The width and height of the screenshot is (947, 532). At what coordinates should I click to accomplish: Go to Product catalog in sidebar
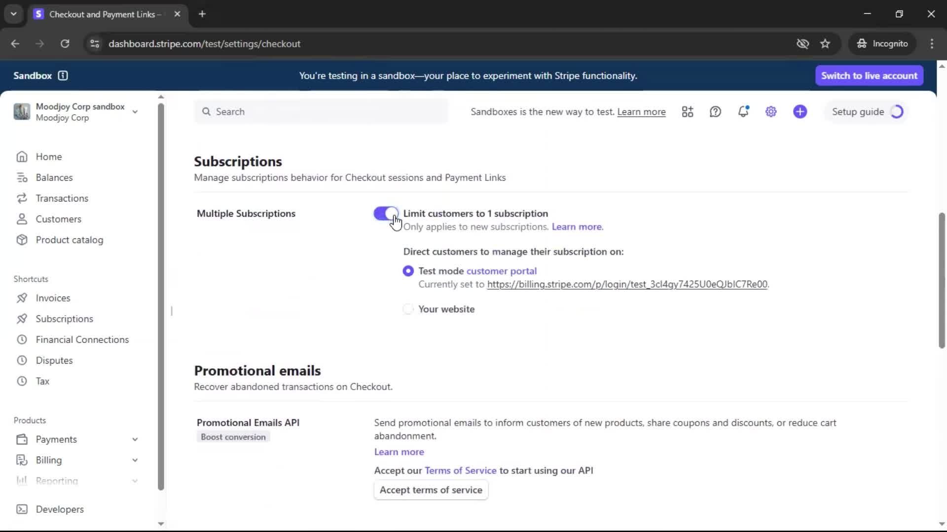point(69,240)
